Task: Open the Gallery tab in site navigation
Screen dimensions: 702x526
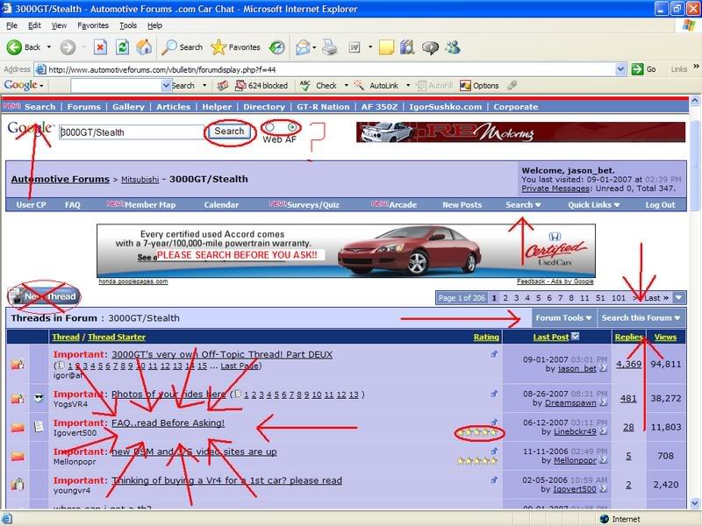Action: pyautogui.click(x=128, y=107)
